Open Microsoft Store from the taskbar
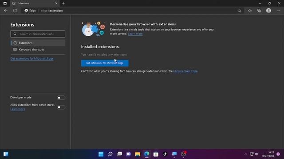This screenshot has height=159, width=284. 156,154
